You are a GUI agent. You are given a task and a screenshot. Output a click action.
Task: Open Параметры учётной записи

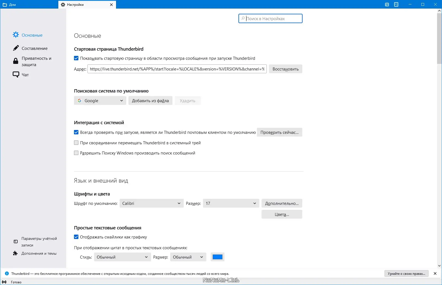click(x=39, y=242)
